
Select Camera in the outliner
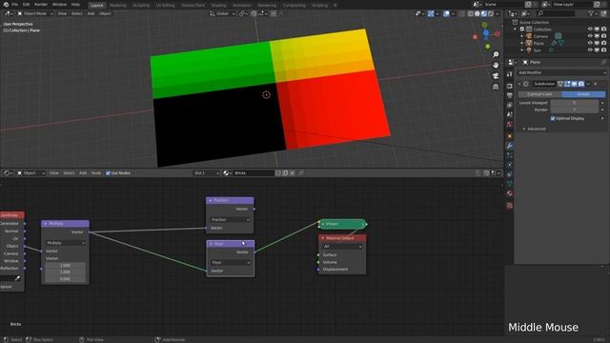click(x=540, y=36)
